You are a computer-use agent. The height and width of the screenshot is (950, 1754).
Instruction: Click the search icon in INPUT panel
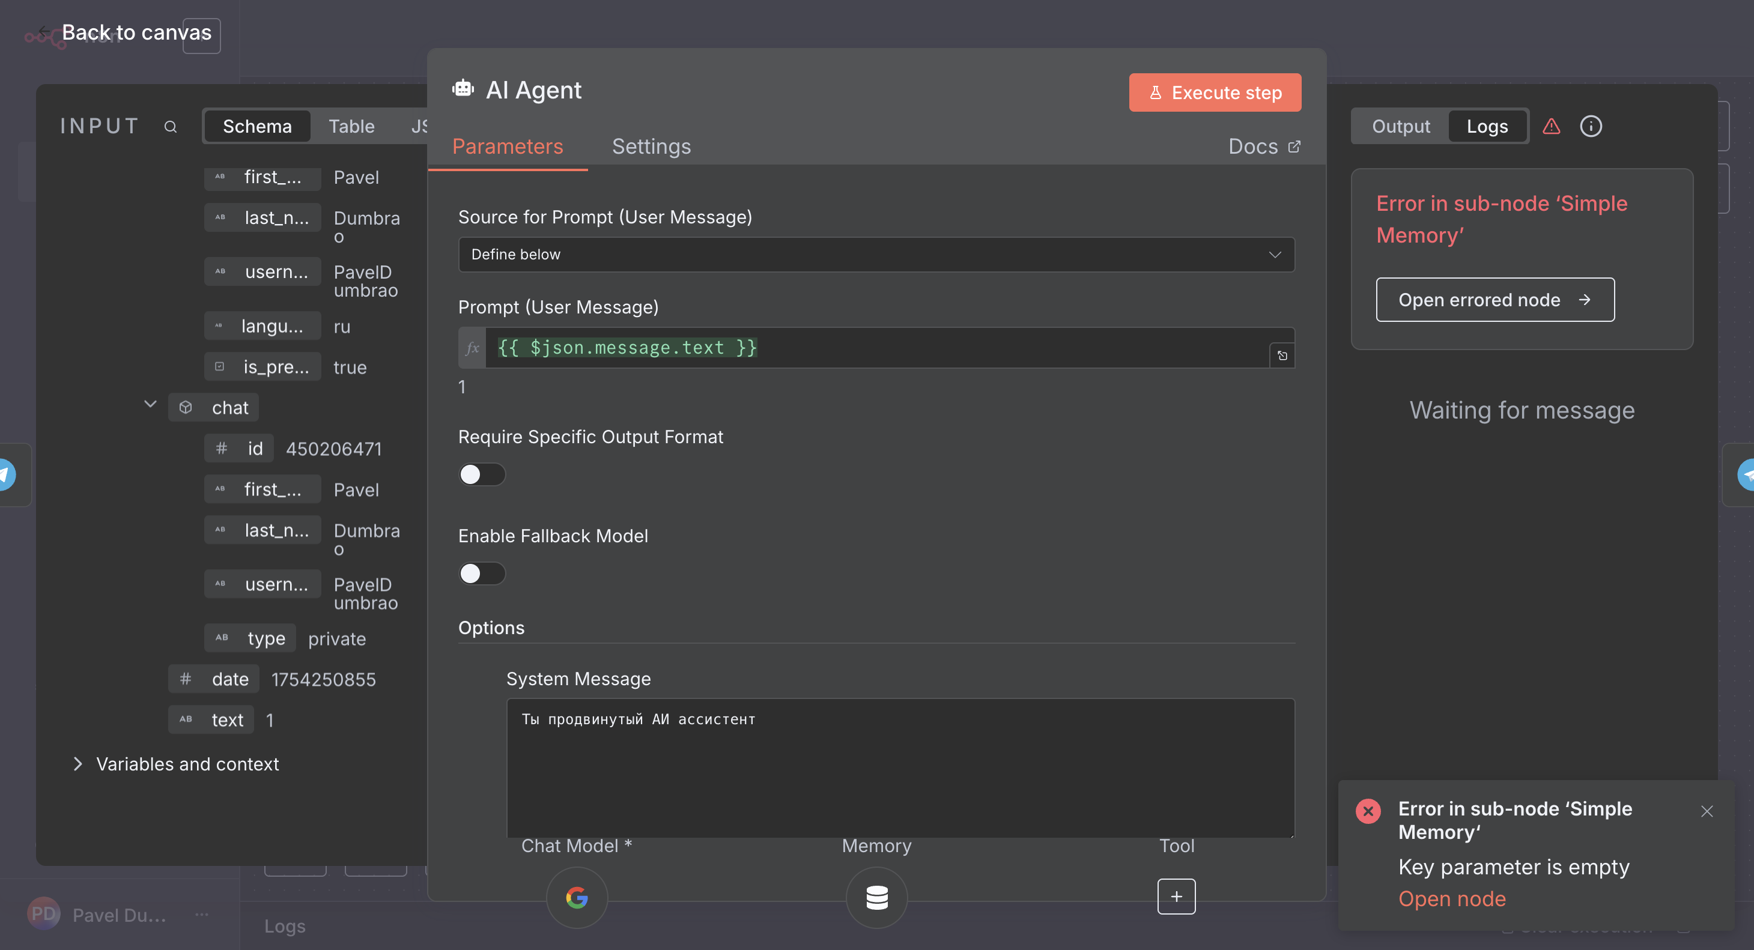coord(170,127)
